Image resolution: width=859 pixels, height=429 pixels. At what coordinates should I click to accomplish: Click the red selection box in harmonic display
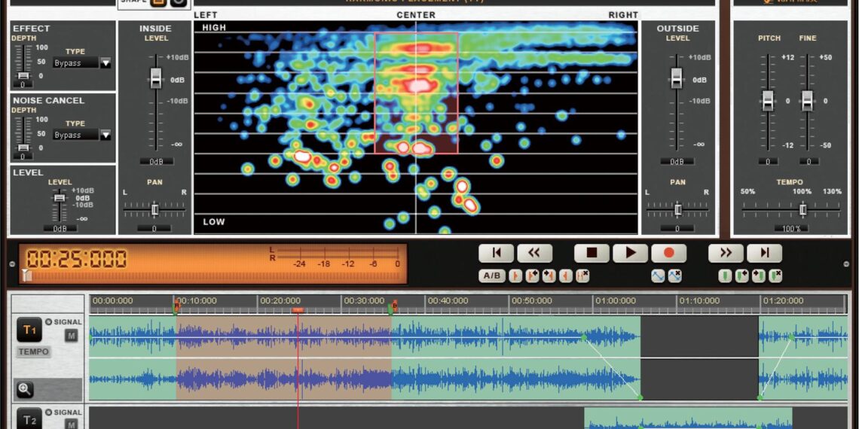[417, 93]
